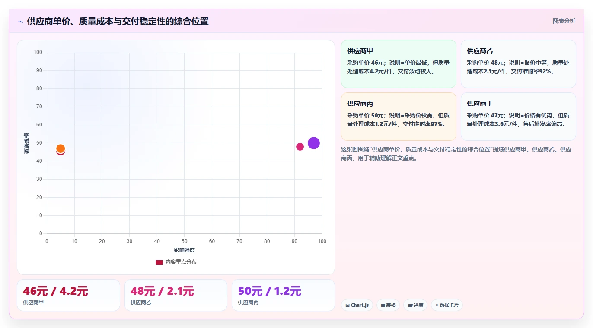Click the 数据卡片 chip star icon
This screenshot has height=328, width=593.
coord(437,305)
